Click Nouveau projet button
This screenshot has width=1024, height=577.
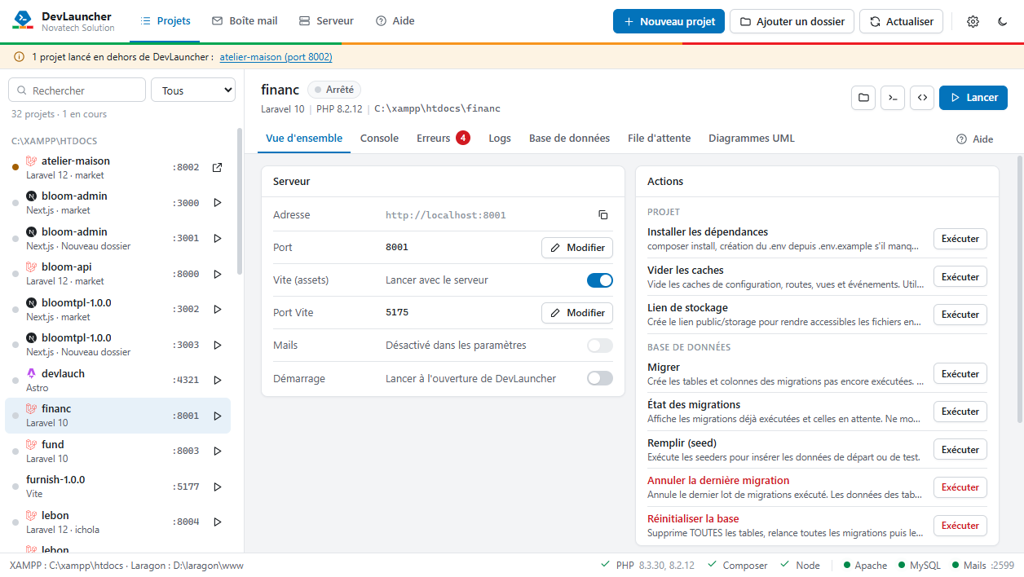pos(669,21)
